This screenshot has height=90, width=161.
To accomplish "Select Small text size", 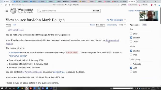I will pyautogui.click(x=131, y=34).
